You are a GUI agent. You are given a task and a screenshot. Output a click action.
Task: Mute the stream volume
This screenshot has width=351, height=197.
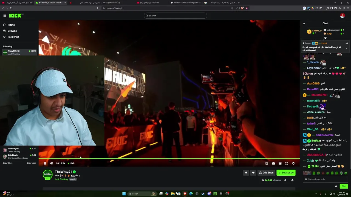click(52, 163)
